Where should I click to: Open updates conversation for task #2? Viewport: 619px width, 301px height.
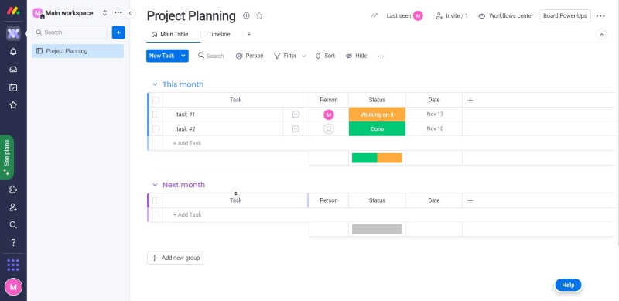pyautogui.click(x=296, y=129)
